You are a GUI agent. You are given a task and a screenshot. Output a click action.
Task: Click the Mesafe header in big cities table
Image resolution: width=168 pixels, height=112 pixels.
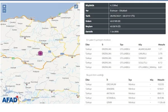click(x=161, y=80)
